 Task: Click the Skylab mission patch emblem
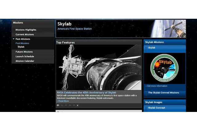pos(164,68)
